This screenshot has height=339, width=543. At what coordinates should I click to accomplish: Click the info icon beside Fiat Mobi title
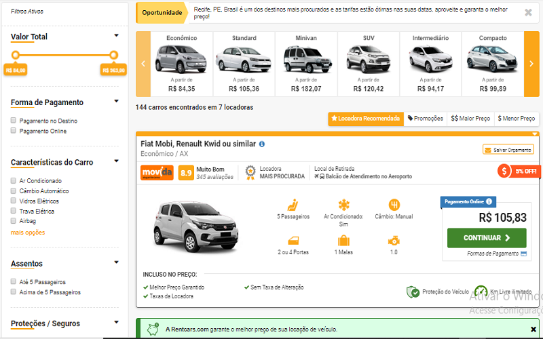[262, 144]
